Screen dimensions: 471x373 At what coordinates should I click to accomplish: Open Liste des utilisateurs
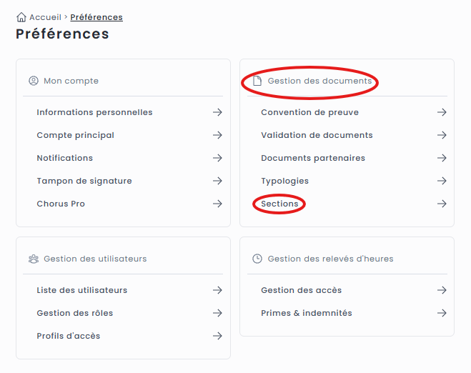point(81,290)
